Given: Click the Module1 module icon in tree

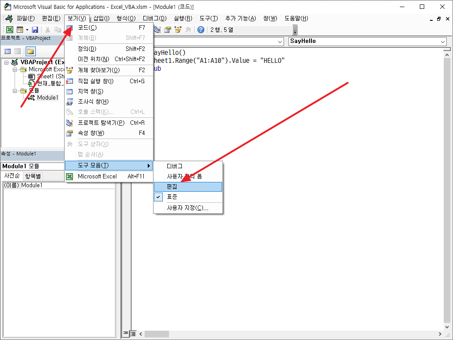Looking at the screenshot, I should (31, 98).
